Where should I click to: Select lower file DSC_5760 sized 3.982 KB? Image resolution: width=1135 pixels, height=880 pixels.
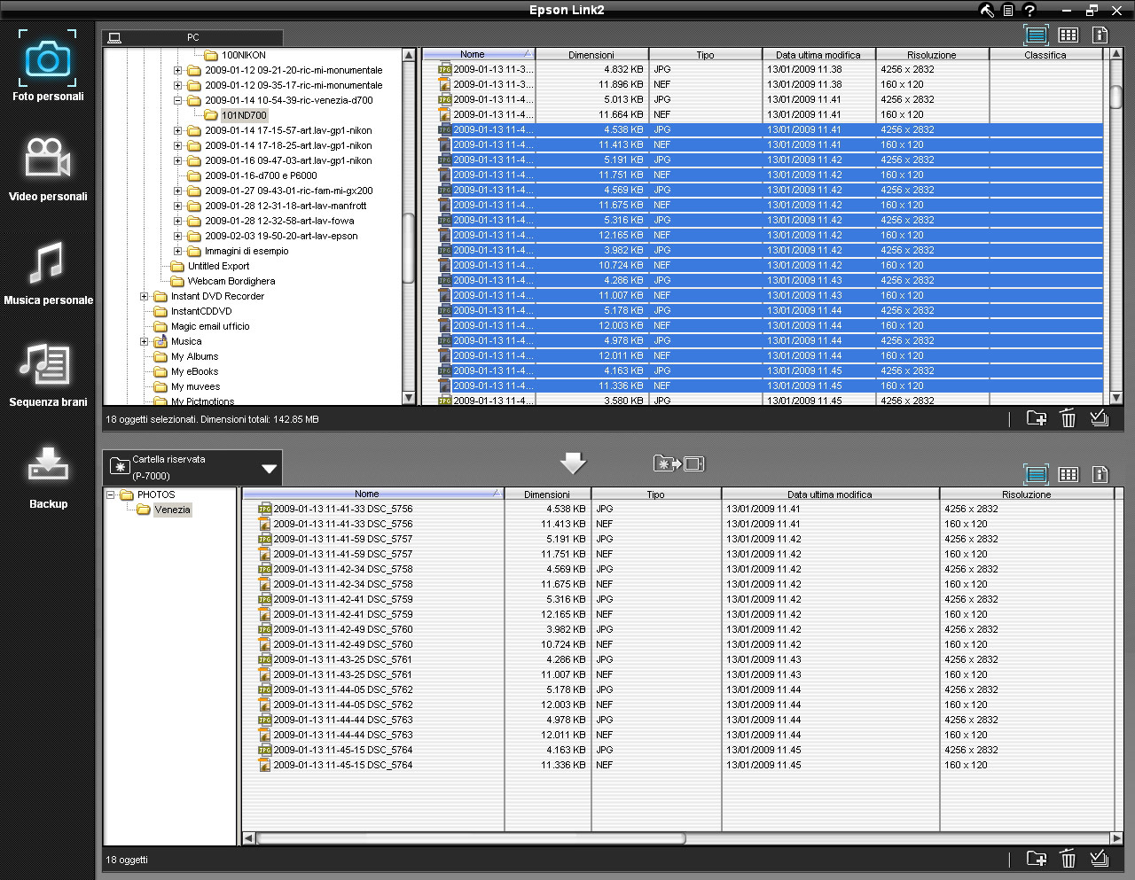pyautogui.click(x=678, y=629)
